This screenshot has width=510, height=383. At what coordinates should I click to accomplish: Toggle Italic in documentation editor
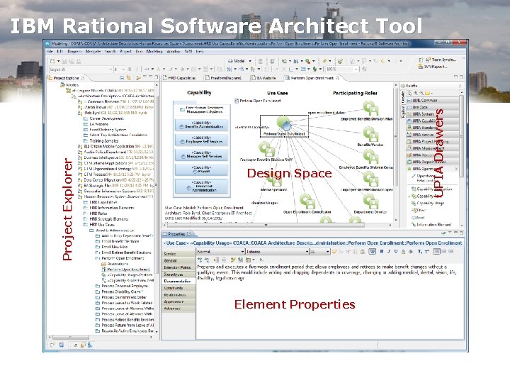click(x=389, y=251)
